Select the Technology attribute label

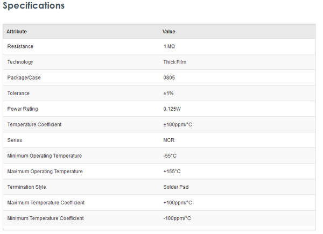pos(20,62)
